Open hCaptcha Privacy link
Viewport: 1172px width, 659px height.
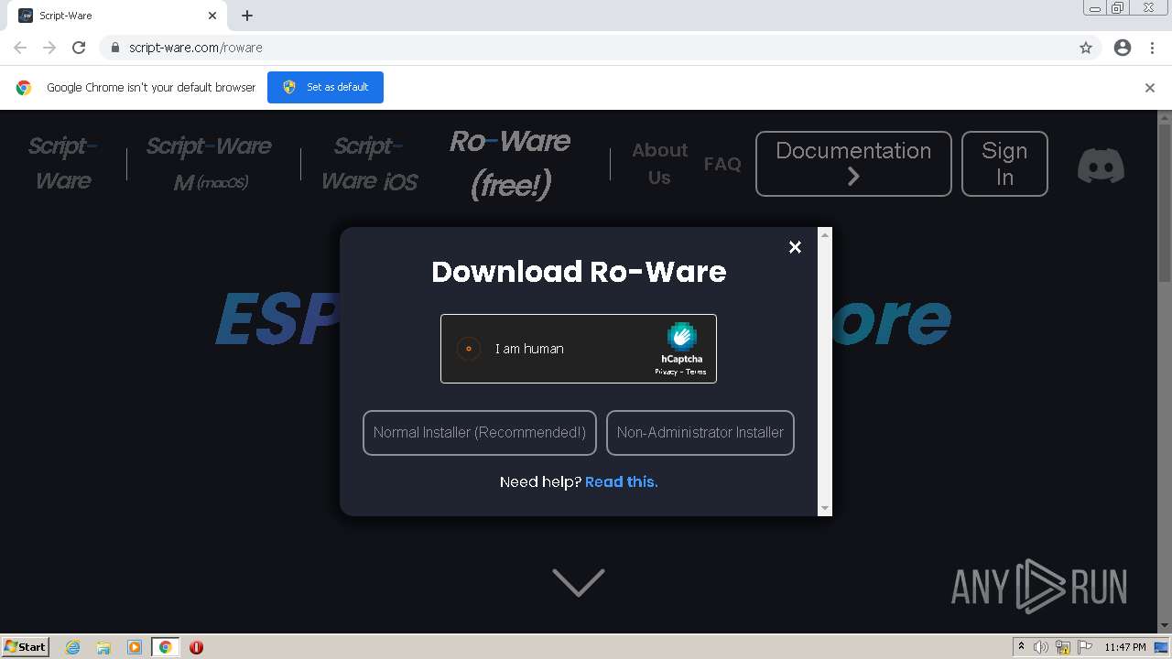coord(666,372)
